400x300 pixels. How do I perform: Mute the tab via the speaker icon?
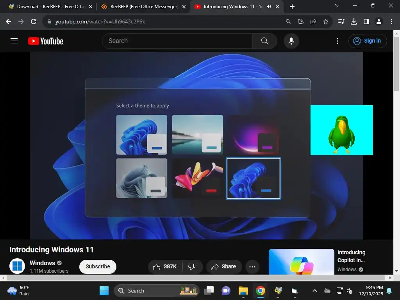coord(269,7)
